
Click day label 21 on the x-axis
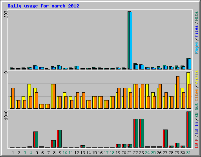[130, 153]
